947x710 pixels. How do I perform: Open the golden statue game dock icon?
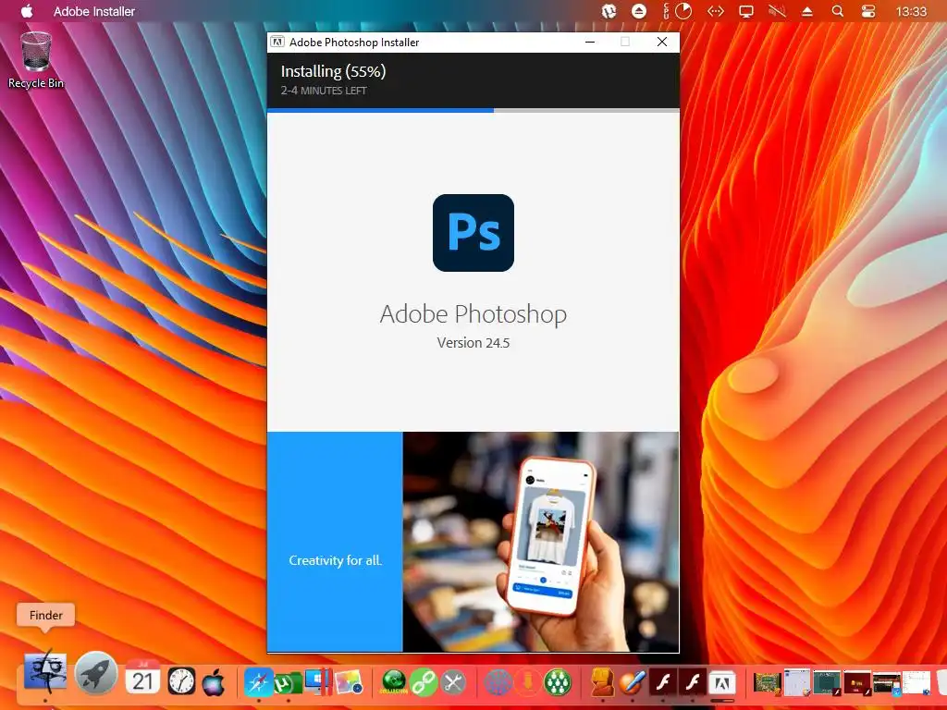(x=603, y=683)
